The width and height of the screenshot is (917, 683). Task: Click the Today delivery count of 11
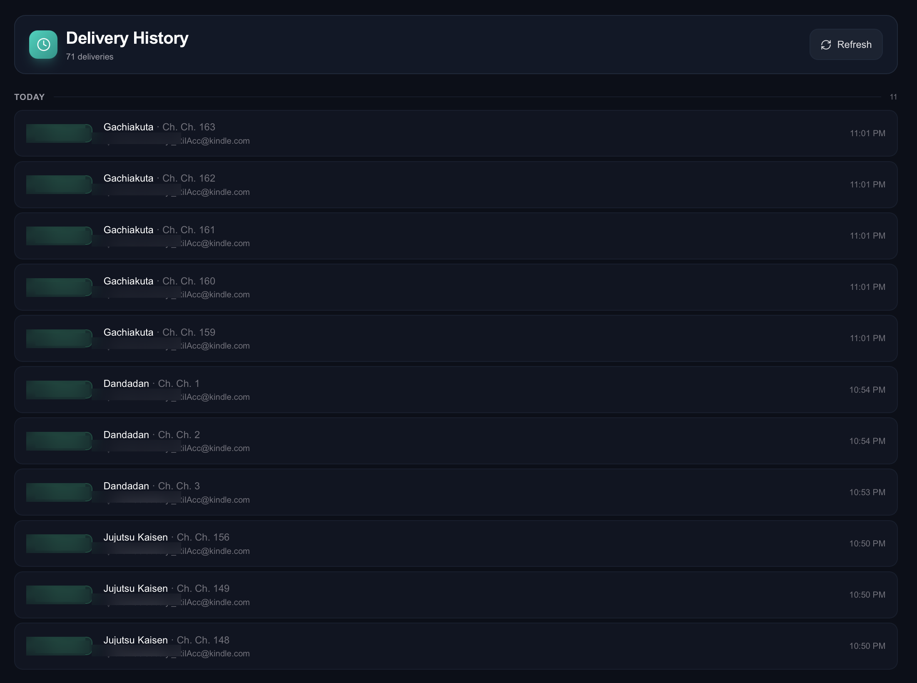click(893, 97)
